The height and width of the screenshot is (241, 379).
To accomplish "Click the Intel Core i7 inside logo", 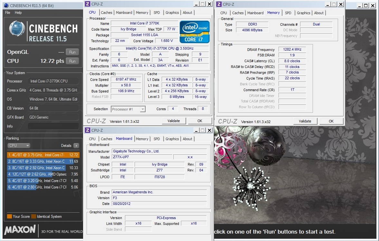I will [194, 32].
